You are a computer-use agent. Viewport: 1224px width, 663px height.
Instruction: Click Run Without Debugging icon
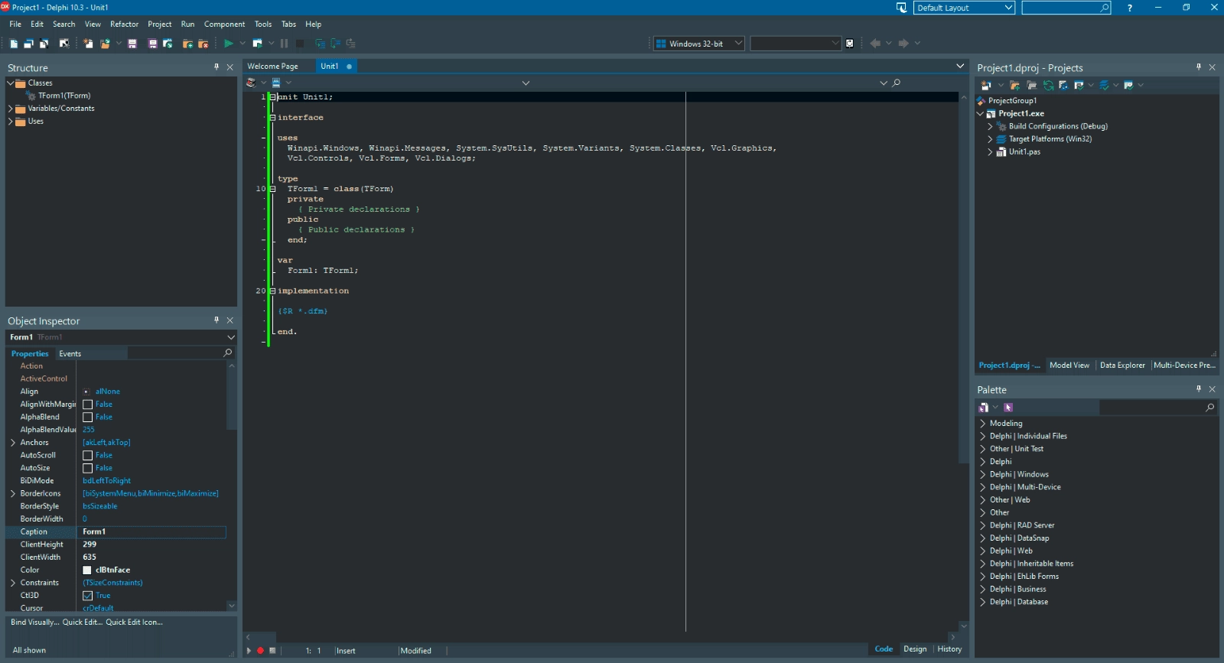pyautogui.click(x=258, y=44)
